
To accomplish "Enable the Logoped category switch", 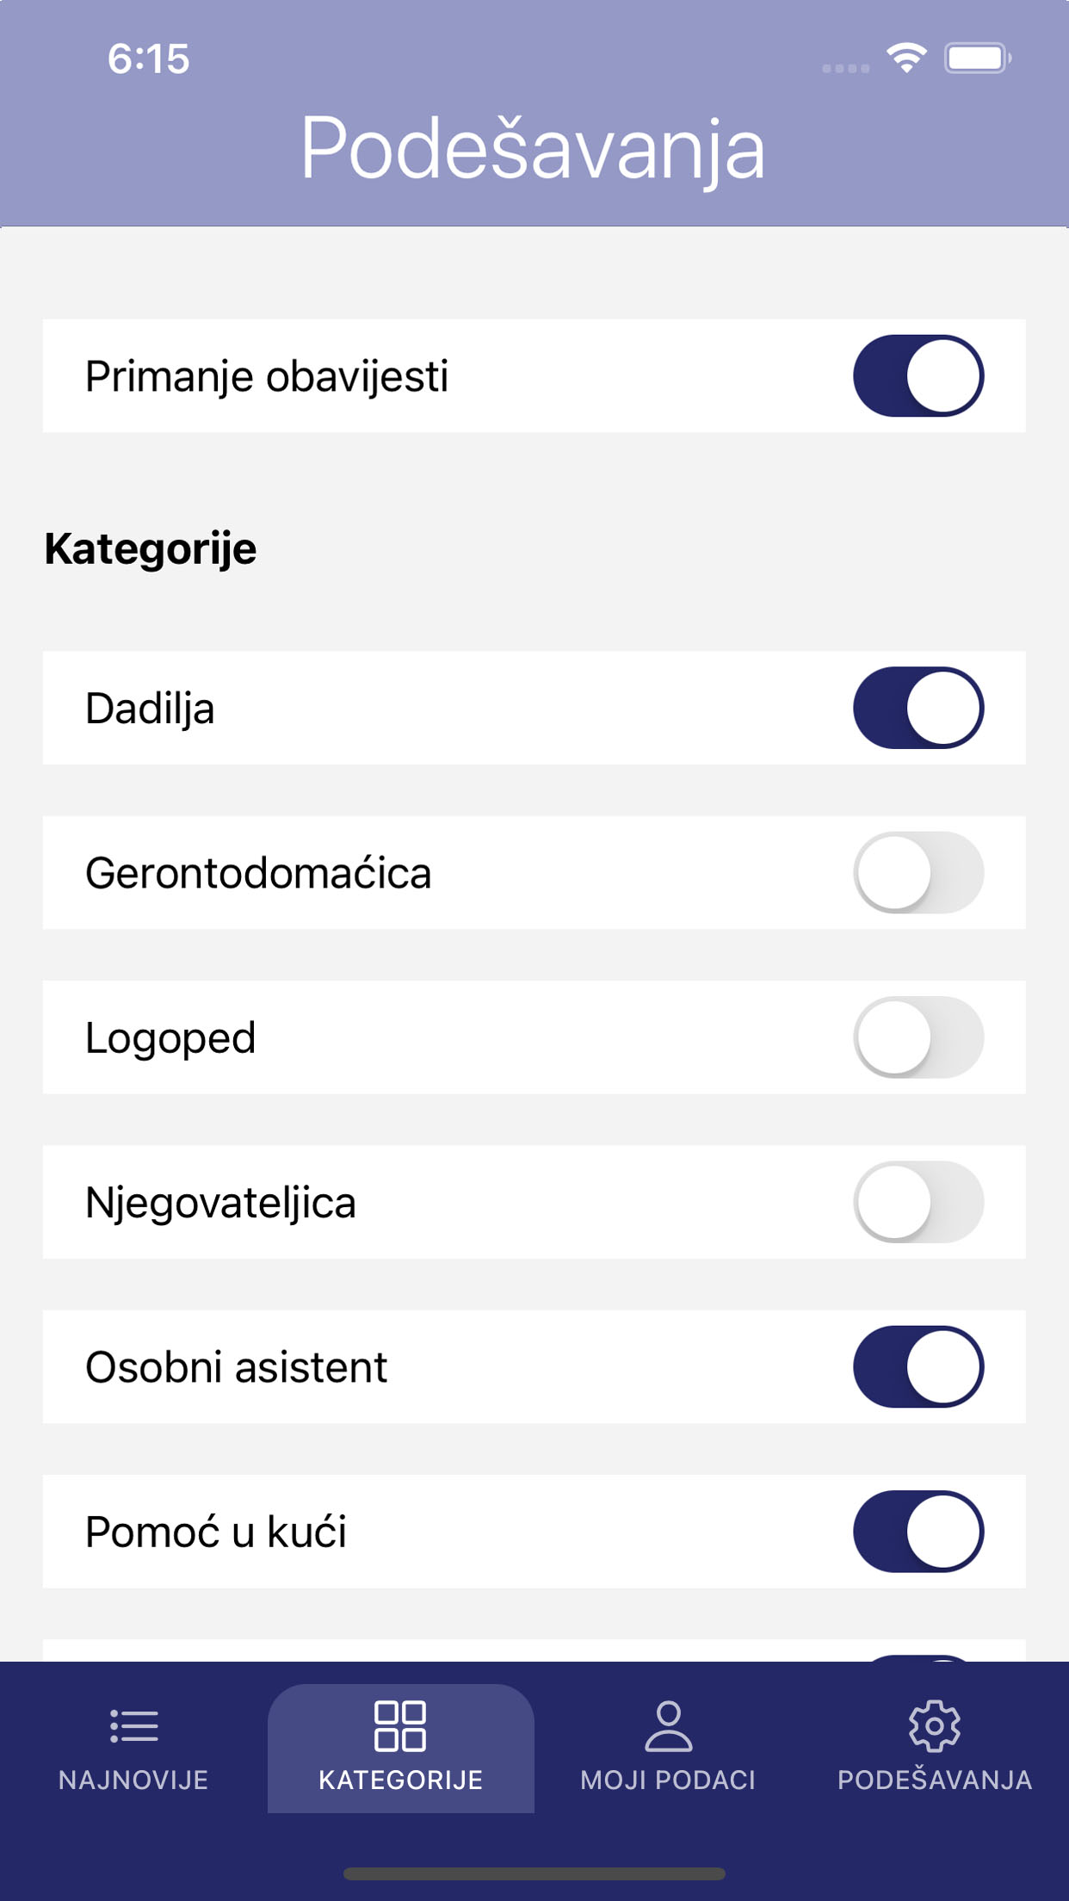I will point(918,1037).
